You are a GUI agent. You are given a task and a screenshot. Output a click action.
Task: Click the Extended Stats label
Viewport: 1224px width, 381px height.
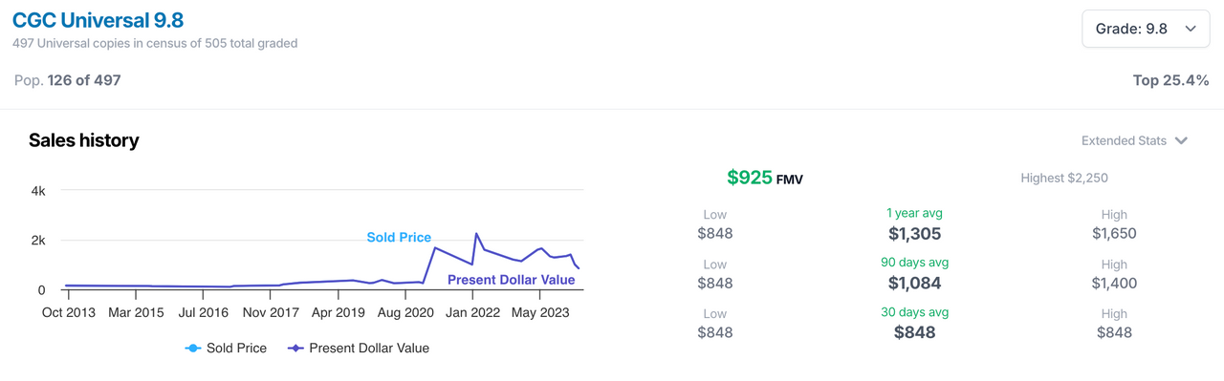coord(1124,140)
